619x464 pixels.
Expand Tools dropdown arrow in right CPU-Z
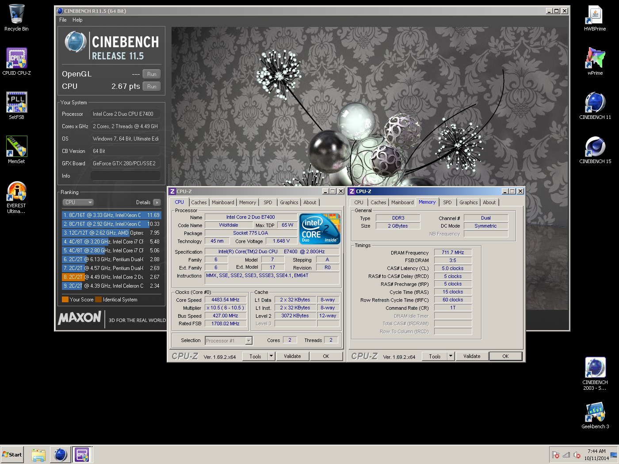[x=451, y=357]
